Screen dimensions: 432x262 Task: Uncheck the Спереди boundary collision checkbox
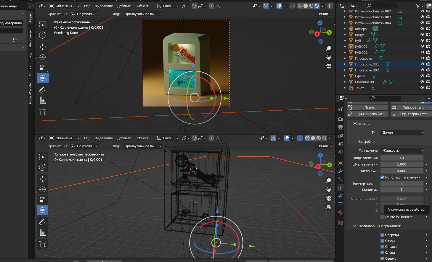tap(382, 235)
